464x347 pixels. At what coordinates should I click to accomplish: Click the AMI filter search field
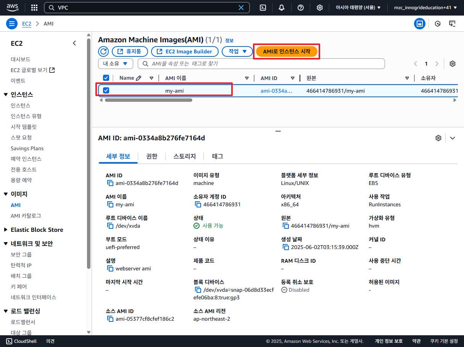point(261,64)
